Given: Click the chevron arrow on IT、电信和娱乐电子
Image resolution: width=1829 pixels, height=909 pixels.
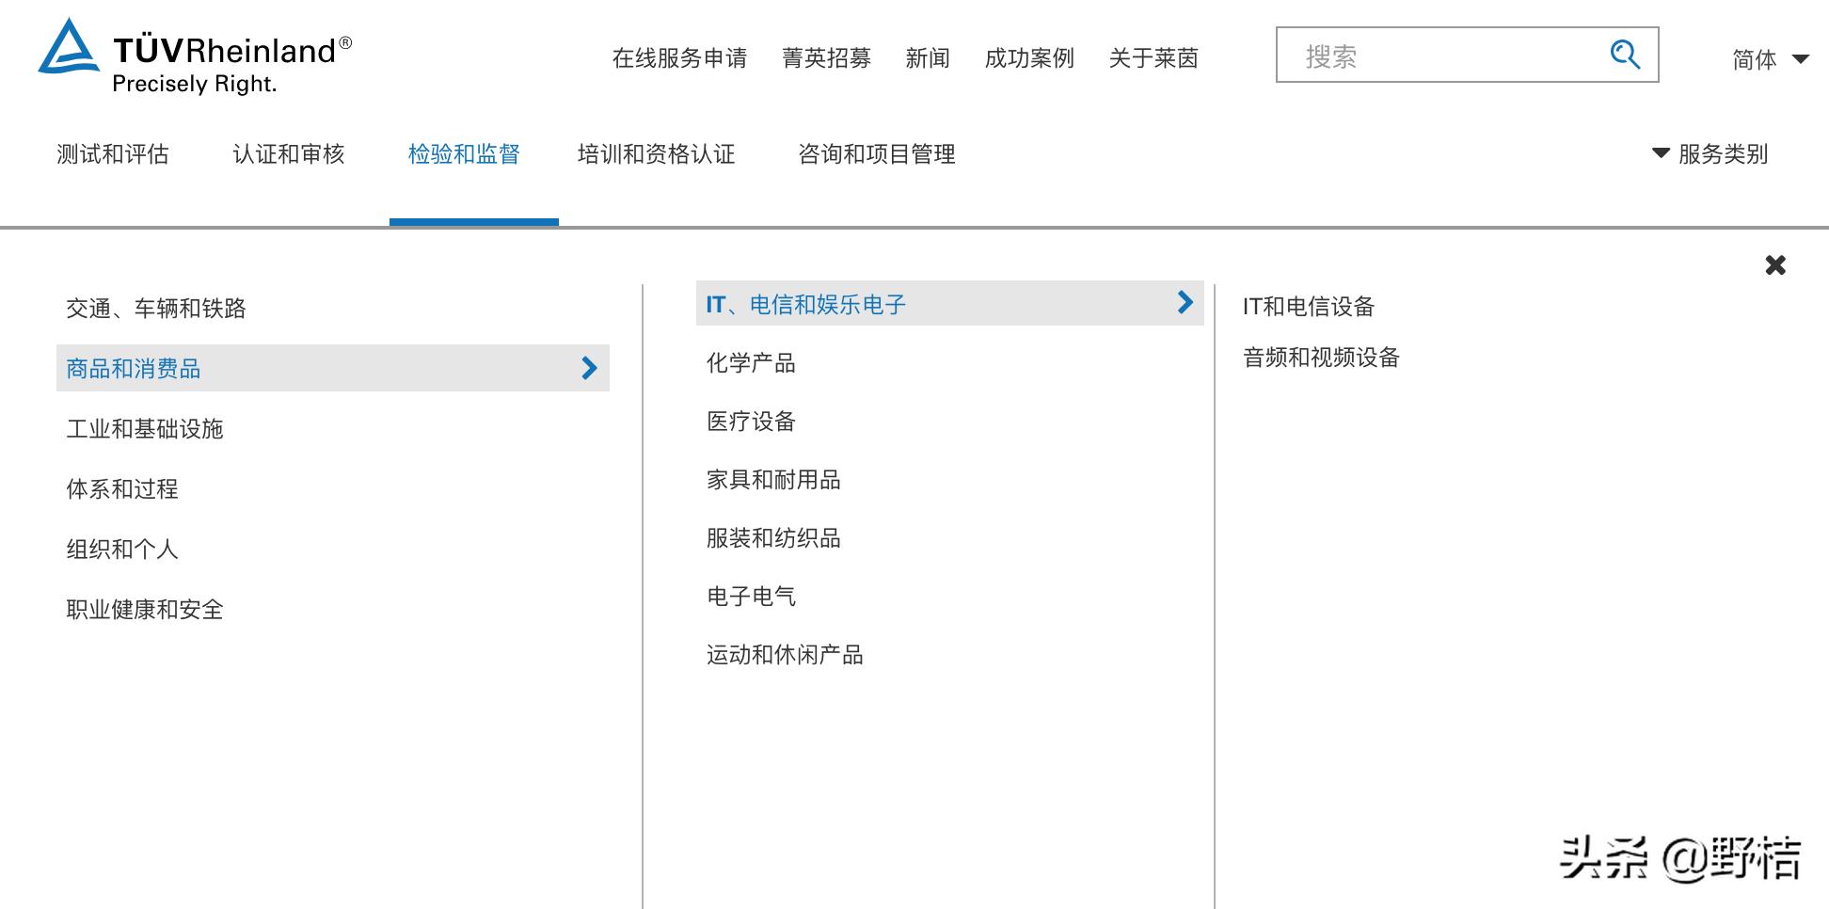Looking at the screenshot, I should (1185, 303).
